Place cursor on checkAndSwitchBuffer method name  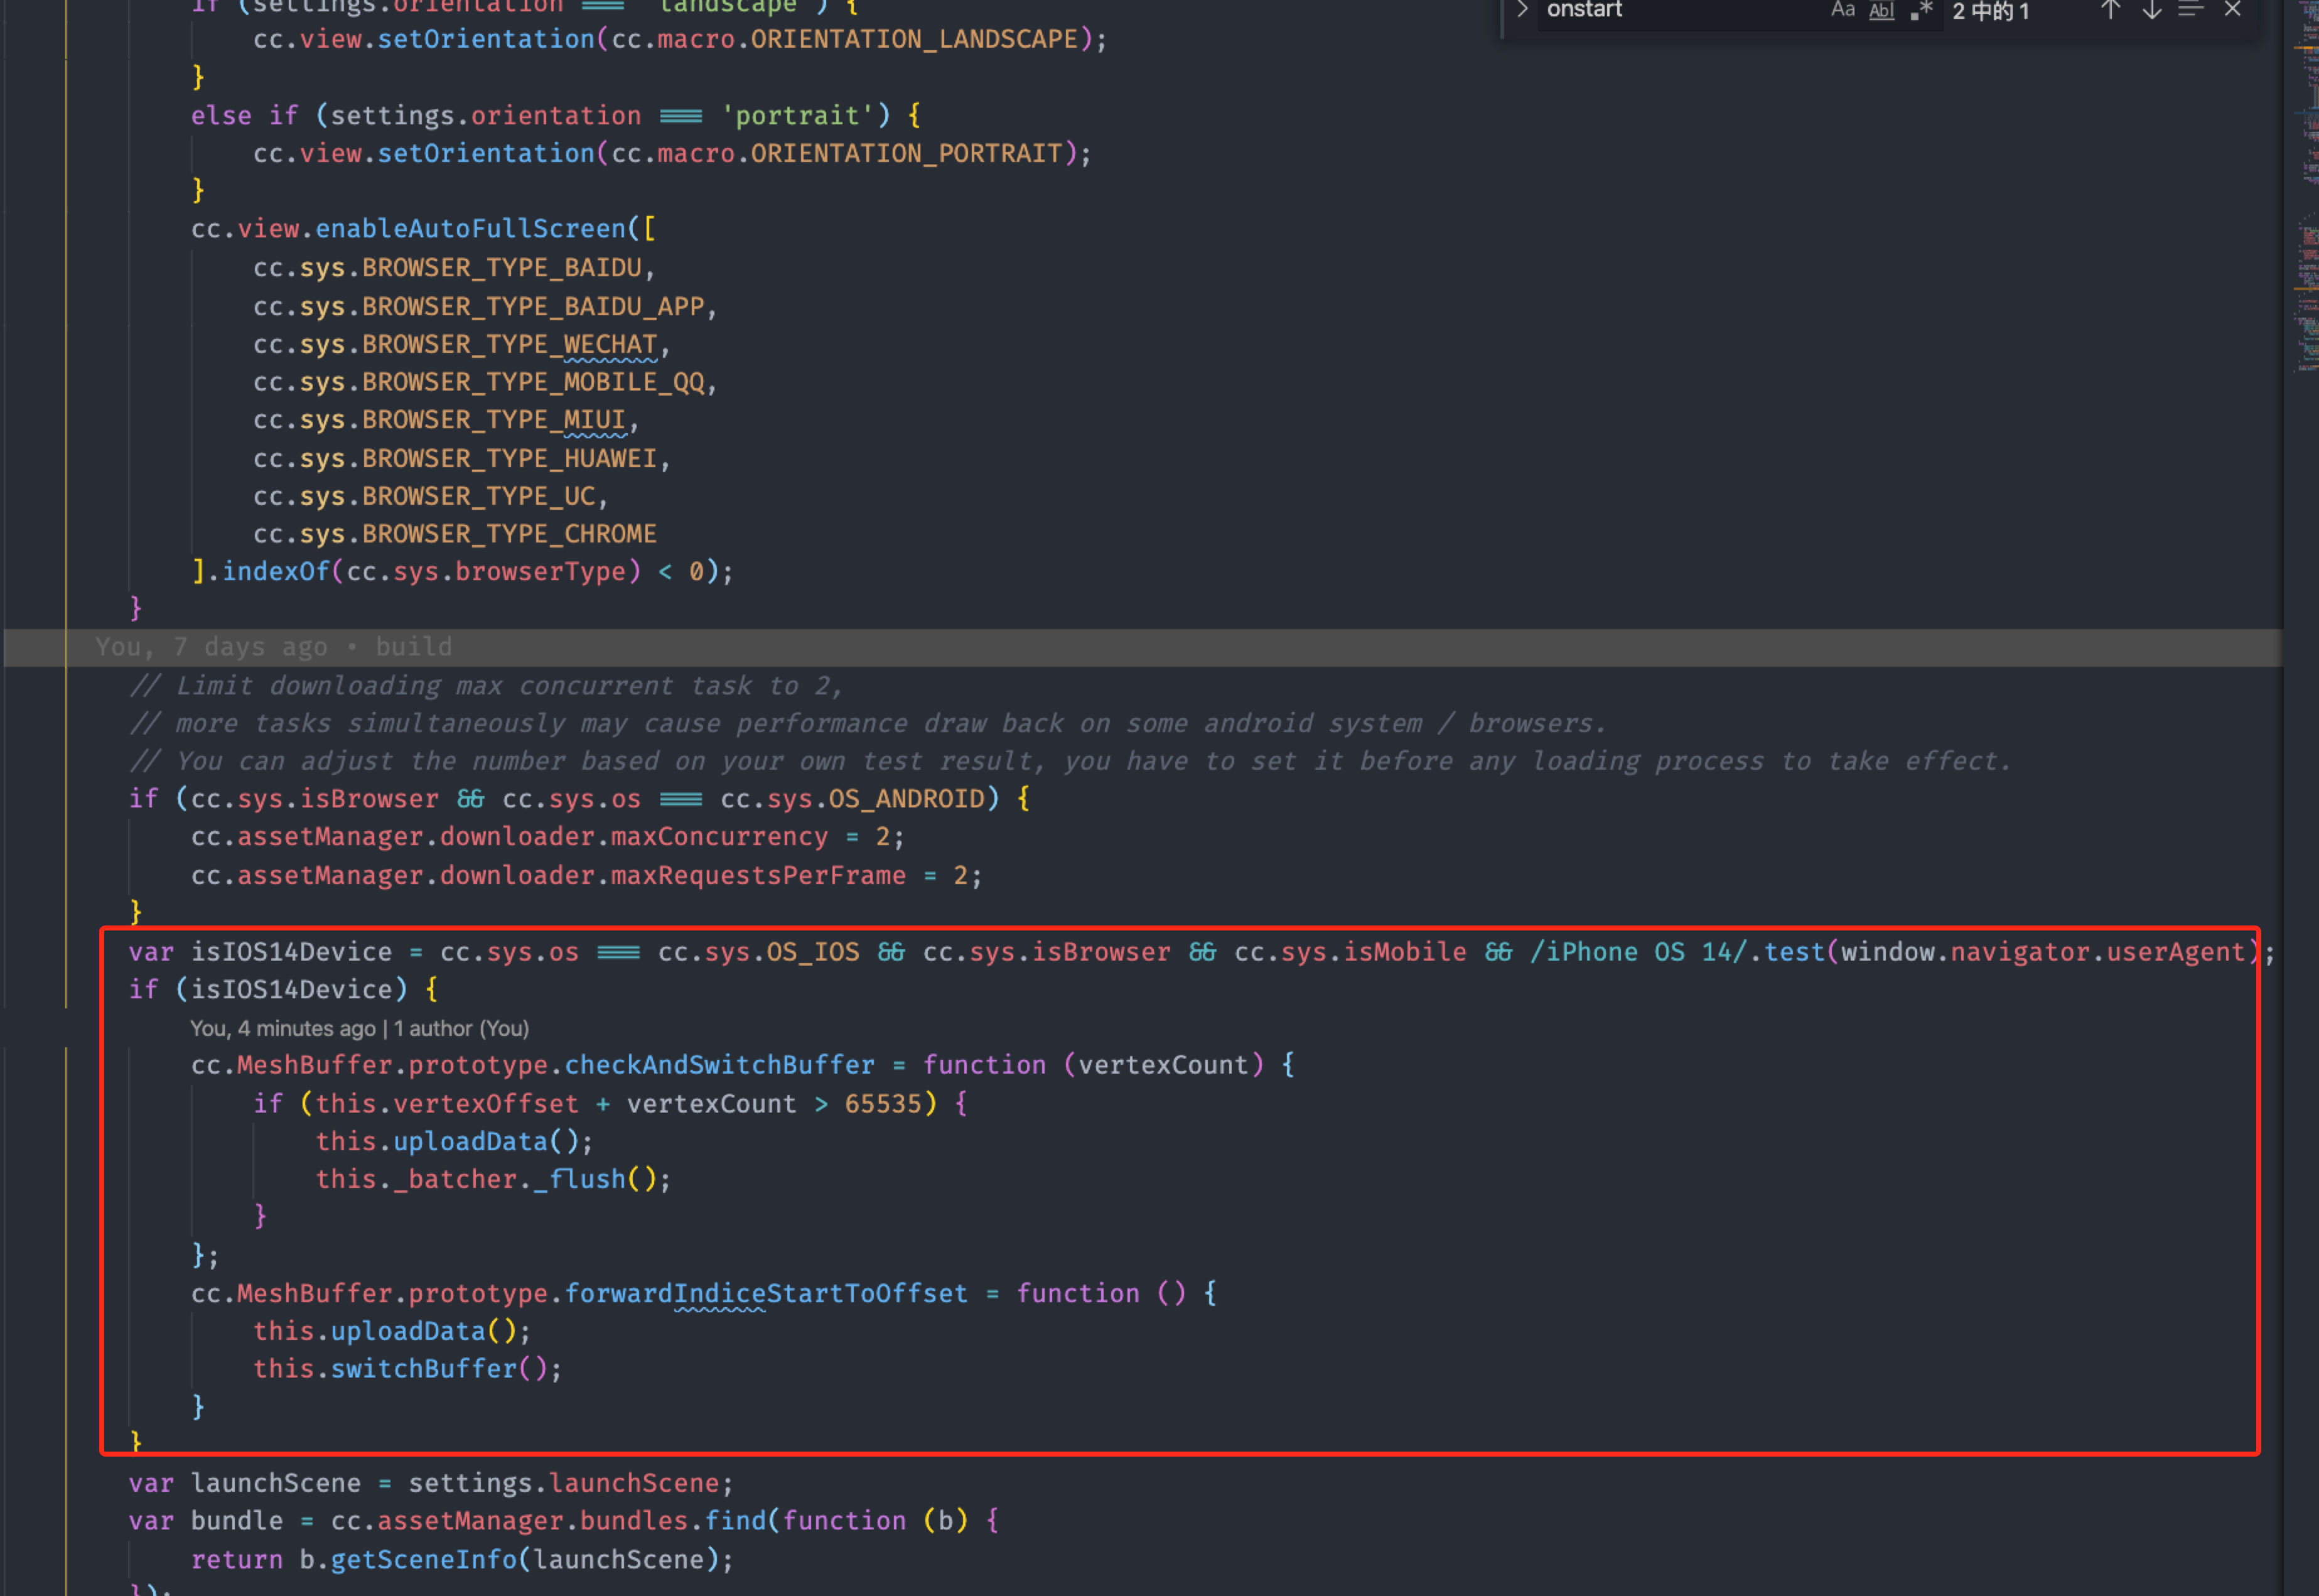click(719, 1065)
